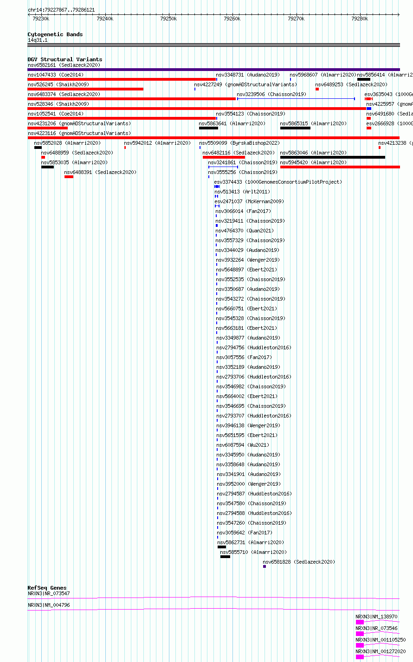Click nsv4231206 (gnomADStructuralVariants) label

(x=79, y=124)
